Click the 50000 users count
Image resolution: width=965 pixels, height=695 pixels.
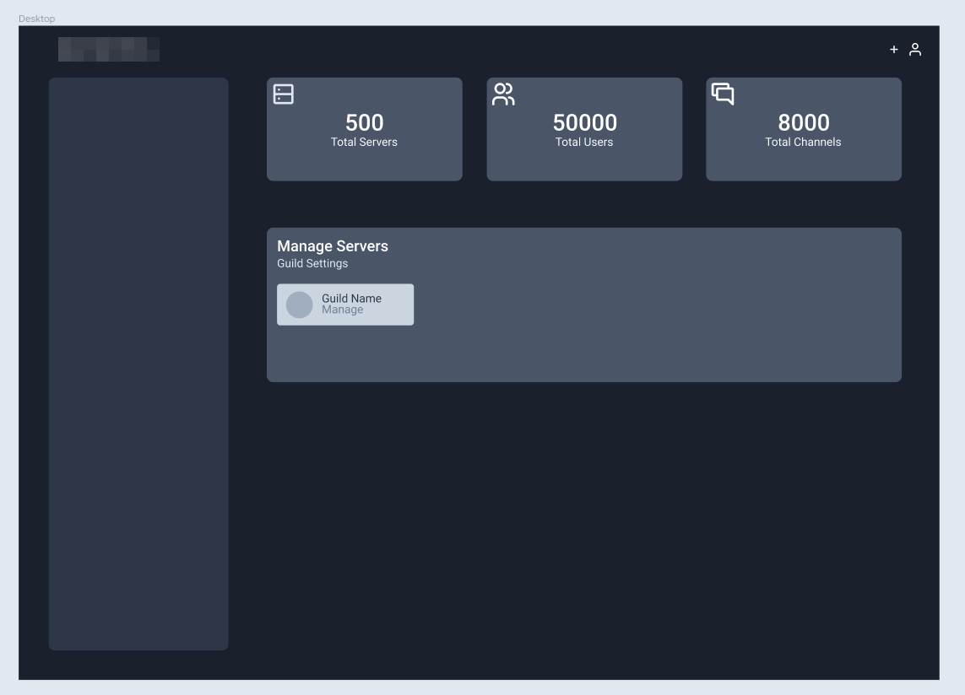[x=585, y=122]
